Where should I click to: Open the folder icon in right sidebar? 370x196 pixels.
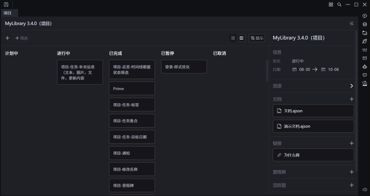365,33
